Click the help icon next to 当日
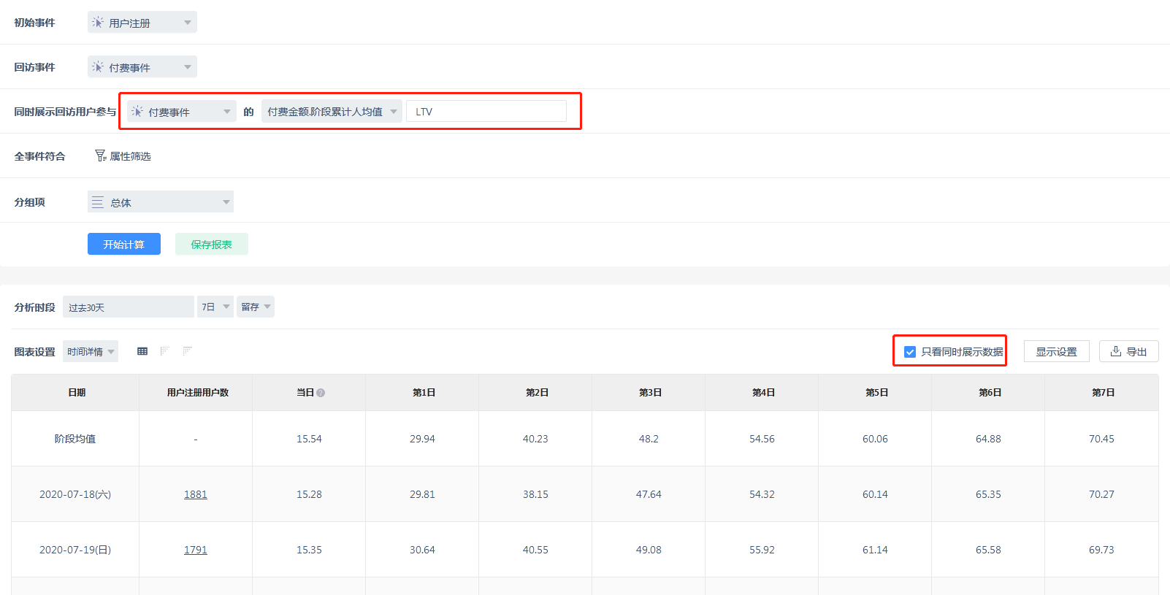This screenshot has width=1170, height=595. (321, 393)
